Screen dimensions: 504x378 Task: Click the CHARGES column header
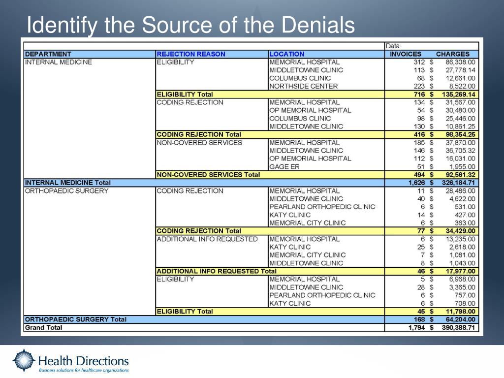[453, 54]
